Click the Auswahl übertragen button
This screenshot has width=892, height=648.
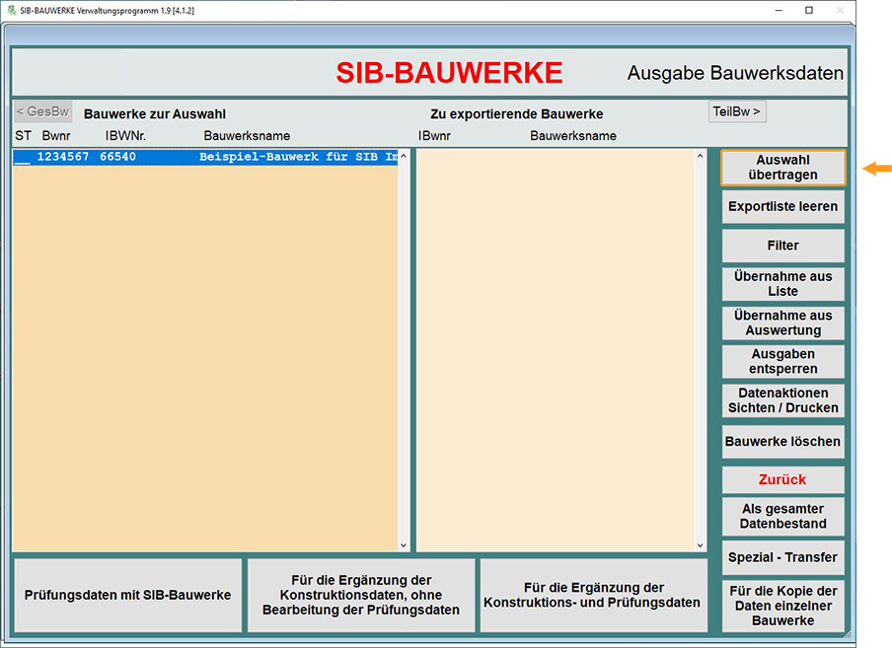click(x=782, y=168)
